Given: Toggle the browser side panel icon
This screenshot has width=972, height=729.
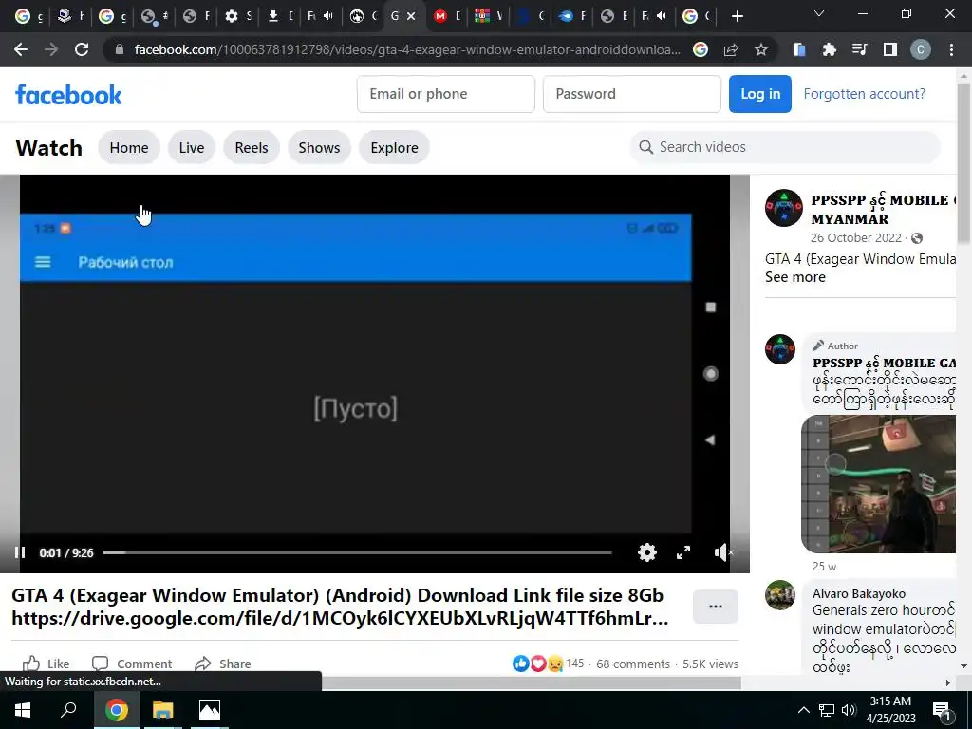Looking at the screenshot, I should [890, 49].
